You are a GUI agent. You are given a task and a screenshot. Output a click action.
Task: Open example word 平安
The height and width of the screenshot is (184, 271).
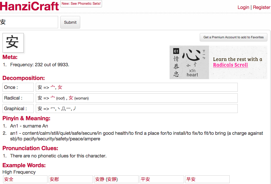tap(145, 179)
